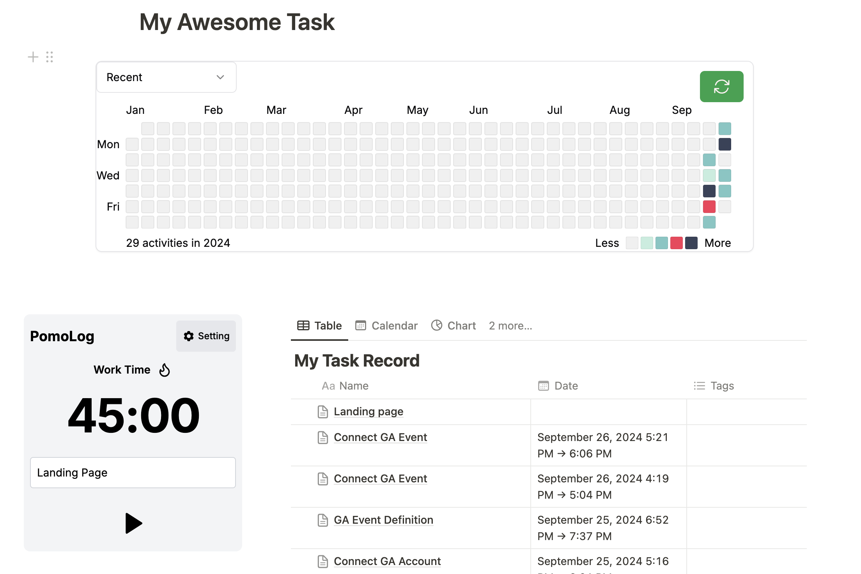Click the dark navy legend swatch near More
Screen dimensions: 861x574
pos(691,243)
